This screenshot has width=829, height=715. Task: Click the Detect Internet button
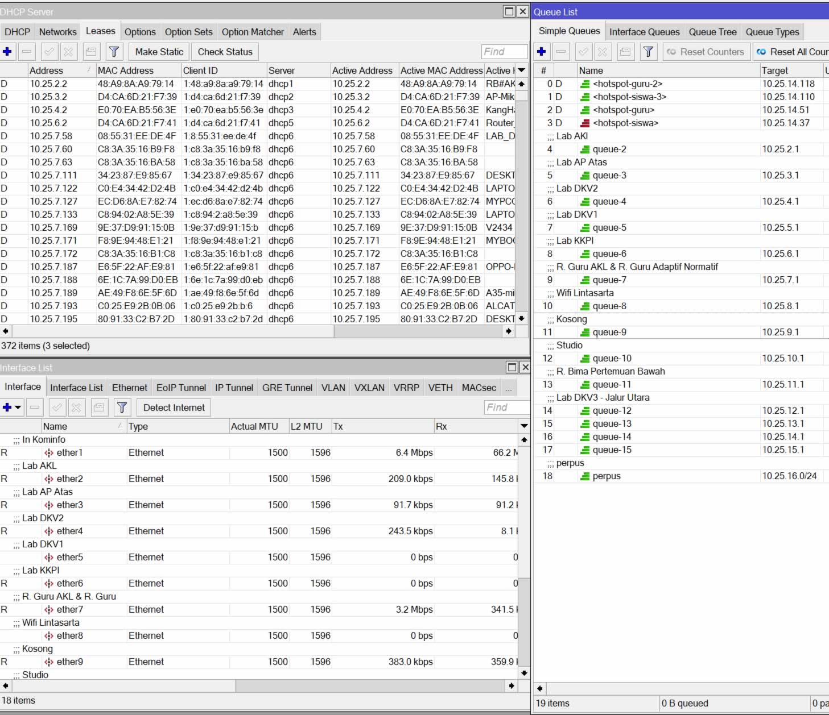(174, 408)
